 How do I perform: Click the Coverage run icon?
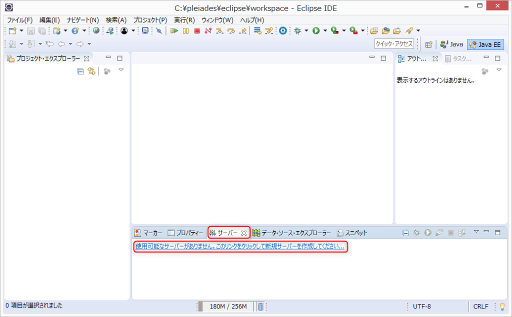click(334, 30)
